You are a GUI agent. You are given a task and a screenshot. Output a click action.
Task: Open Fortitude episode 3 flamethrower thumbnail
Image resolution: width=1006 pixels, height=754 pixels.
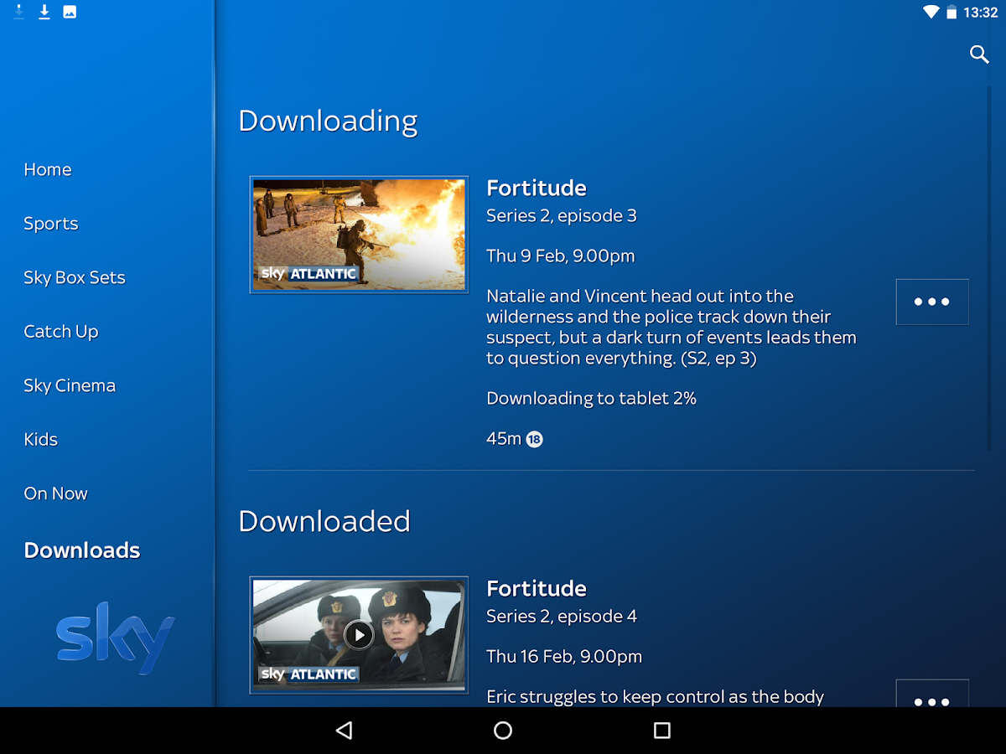[359, 235]
